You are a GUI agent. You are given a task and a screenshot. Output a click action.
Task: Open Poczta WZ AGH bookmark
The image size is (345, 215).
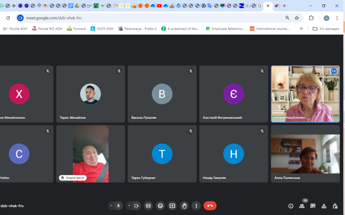[x=47, y=29]
